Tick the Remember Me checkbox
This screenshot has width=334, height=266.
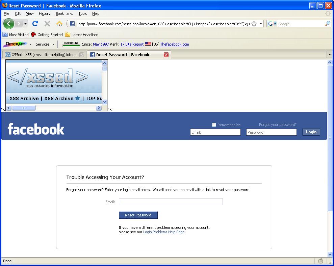pos(214,125)
